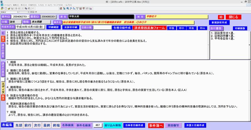Open the ファイル(F) menu
The image size is (251, 130).
pos(8,6)
